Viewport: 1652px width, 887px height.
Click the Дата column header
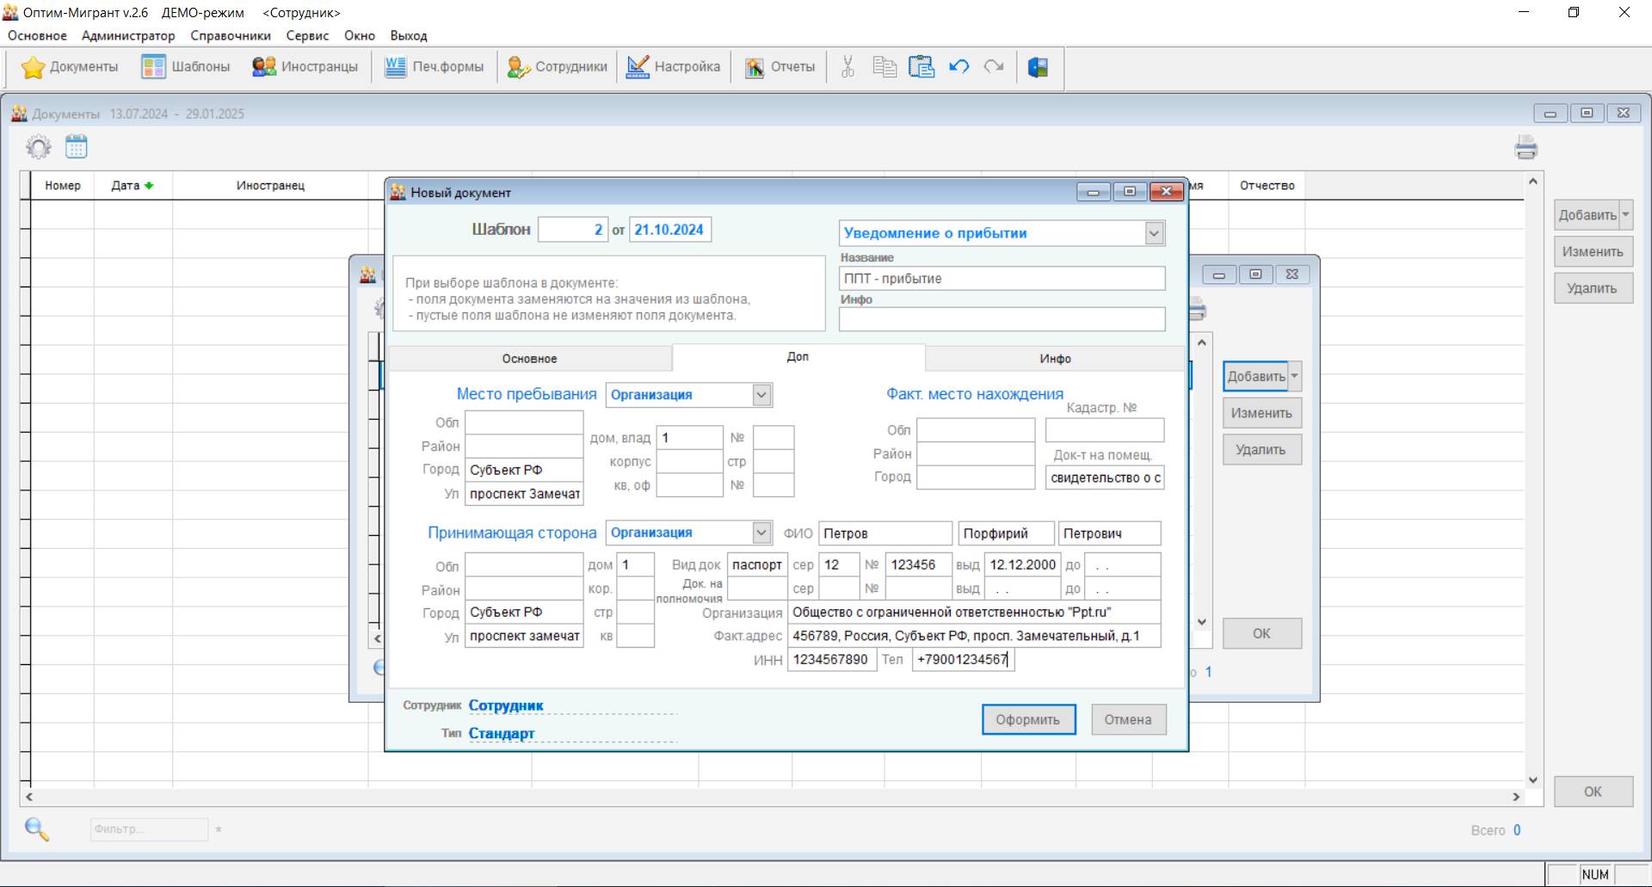coord(133,186)
